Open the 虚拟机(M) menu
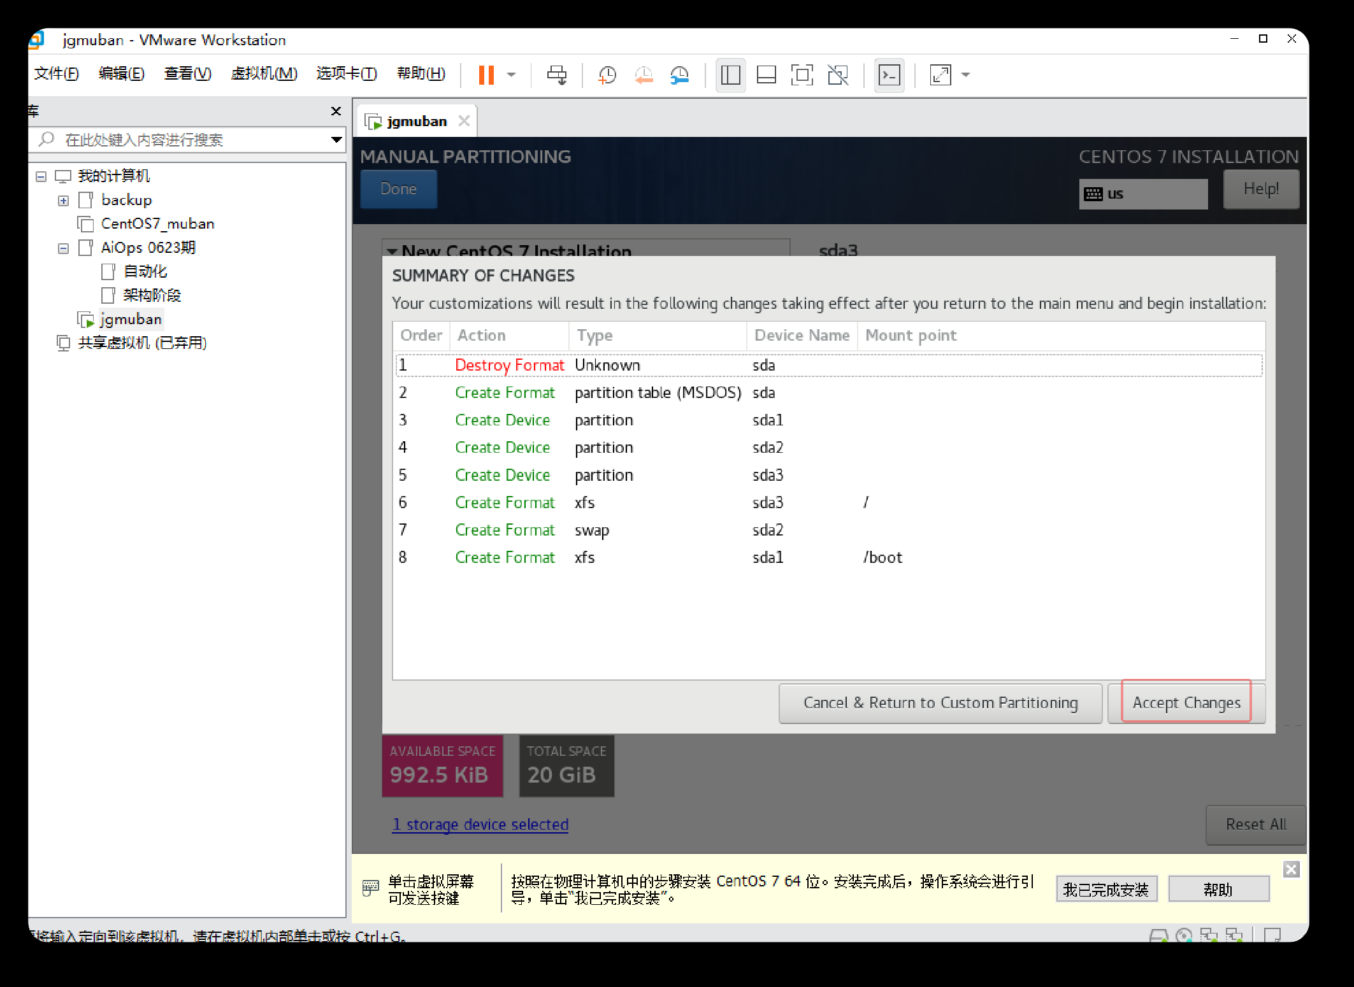The width and height of the screenshot is (1354, 987). 264,73
